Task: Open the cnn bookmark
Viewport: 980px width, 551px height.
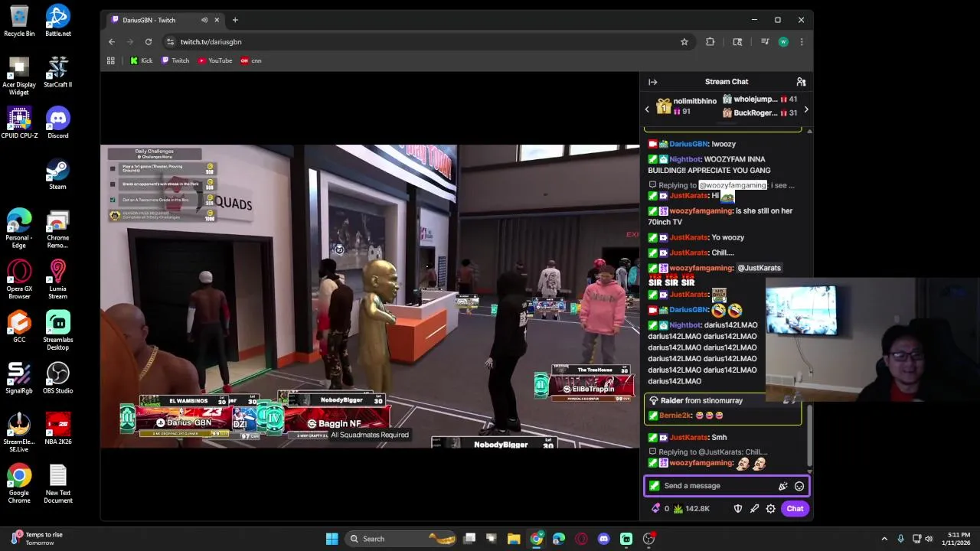Action: 251,60
